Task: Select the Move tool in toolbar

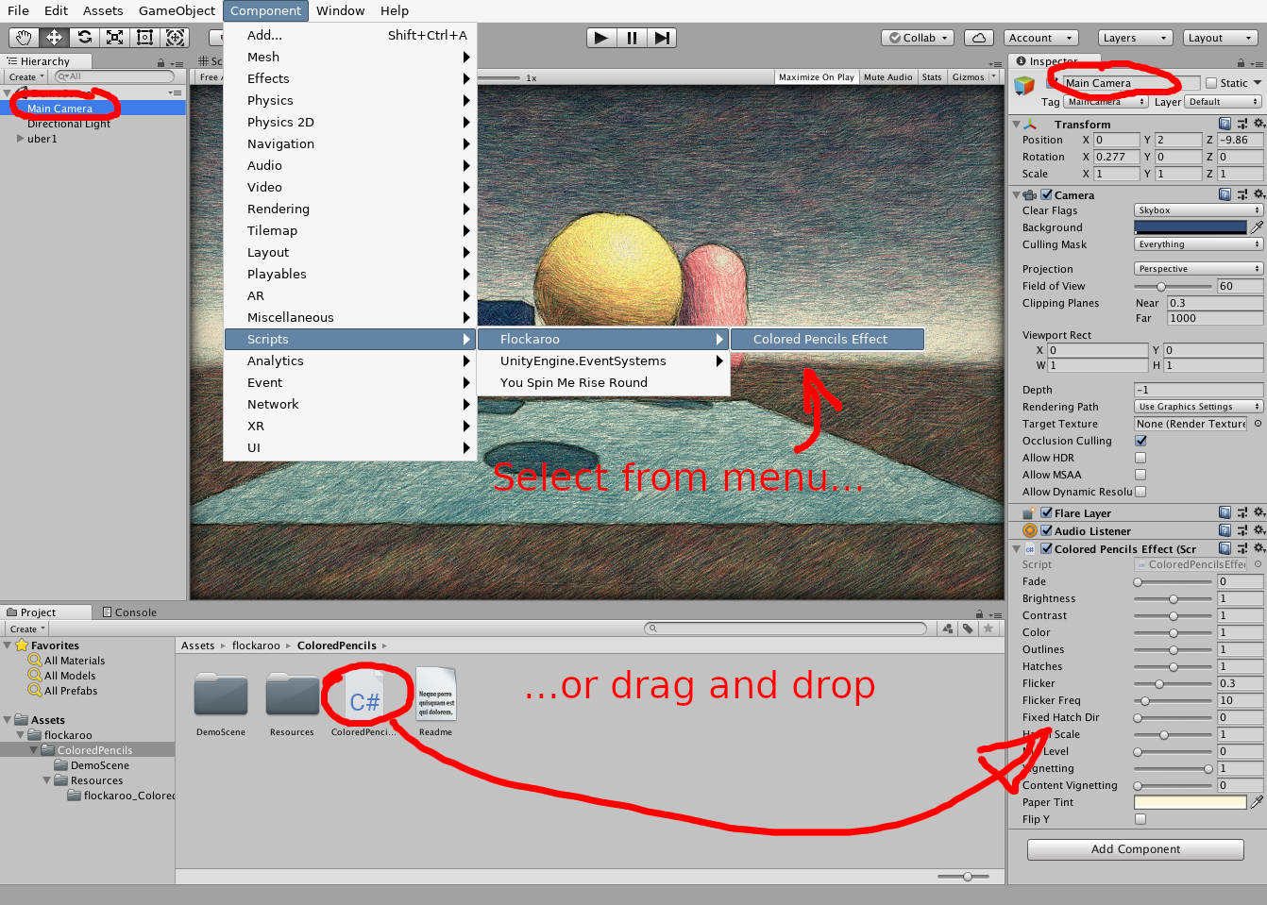Action: 54,38
